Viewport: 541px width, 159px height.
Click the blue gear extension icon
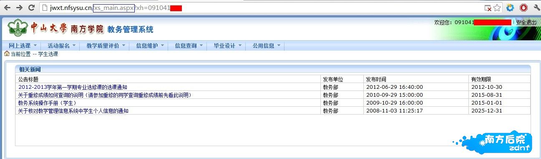[x=511, y=8]
